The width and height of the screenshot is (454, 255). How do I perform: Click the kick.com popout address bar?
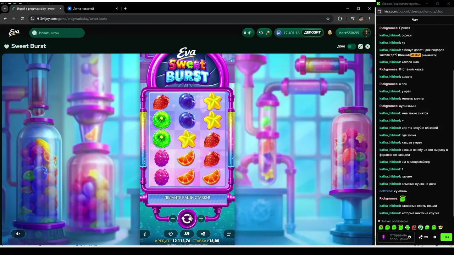tap(414, 11)
